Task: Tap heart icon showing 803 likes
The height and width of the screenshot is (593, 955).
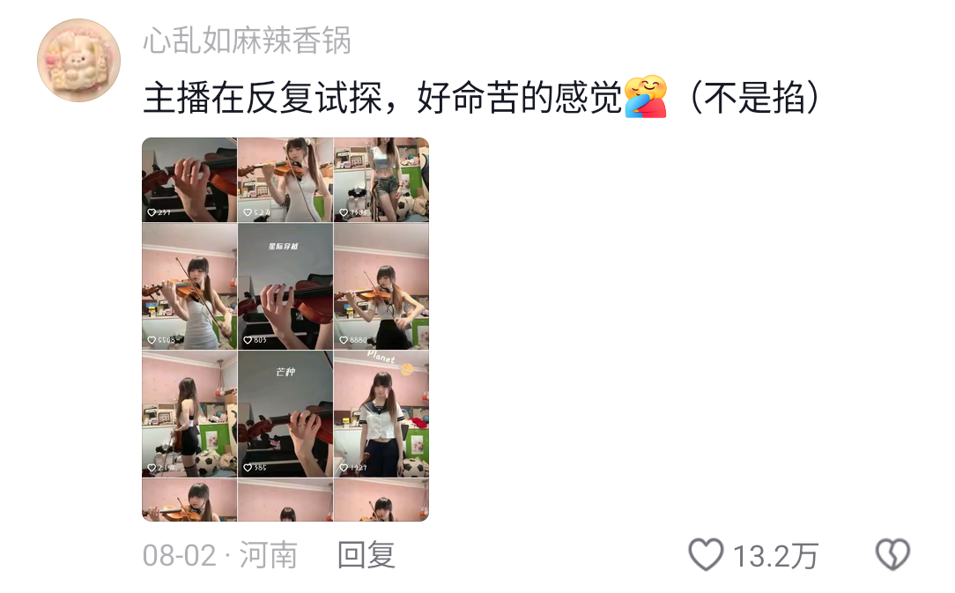Action: point(248,340)
